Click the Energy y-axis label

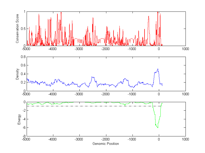[x=19, y=119]
